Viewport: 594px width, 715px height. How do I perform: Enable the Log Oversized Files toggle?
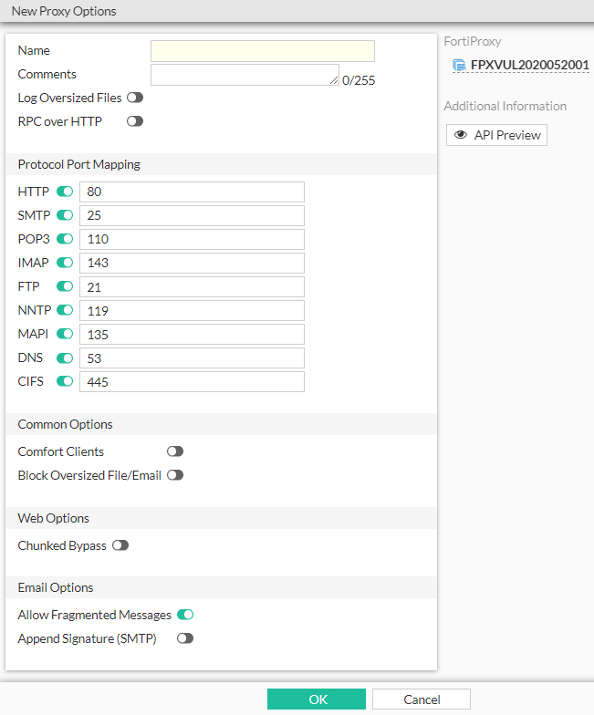[135, 98]
